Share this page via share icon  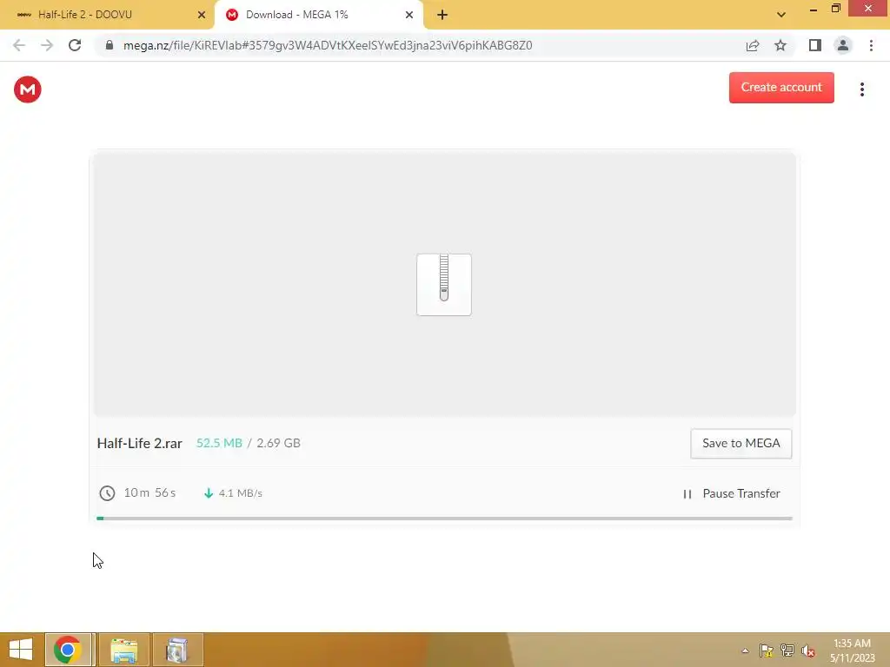[x=753, y=45]
